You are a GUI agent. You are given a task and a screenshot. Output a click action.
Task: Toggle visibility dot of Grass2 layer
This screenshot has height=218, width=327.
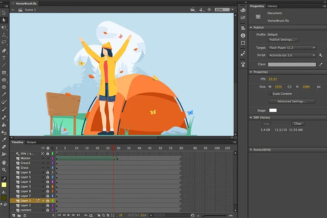(x=43, y=163)
